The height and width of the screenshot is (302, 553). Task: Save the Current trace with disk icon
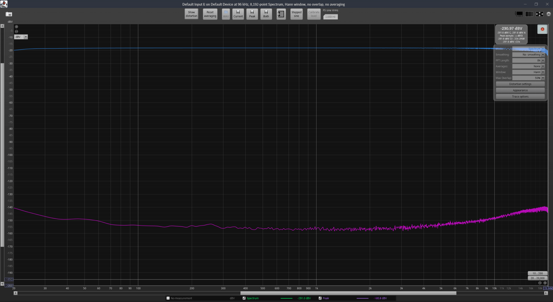coord(238,14)
